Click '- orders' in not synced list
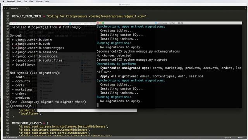This screenshot has width=248, height=140. (19, 93)
